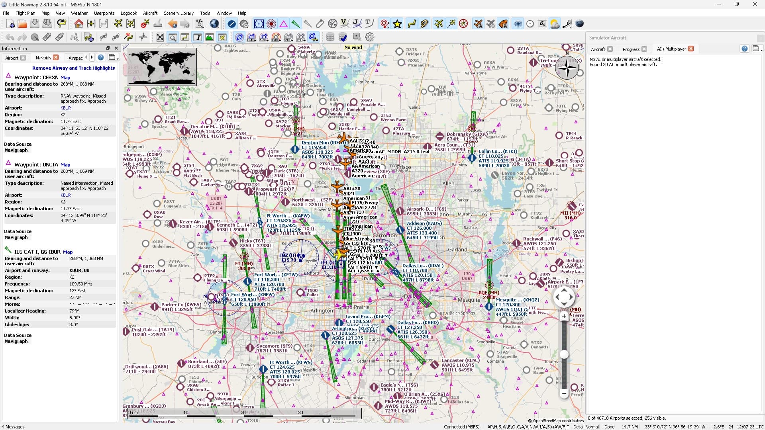Show the aircraft trail line
This screenshot has height=430, width=765.
point(451,24)
